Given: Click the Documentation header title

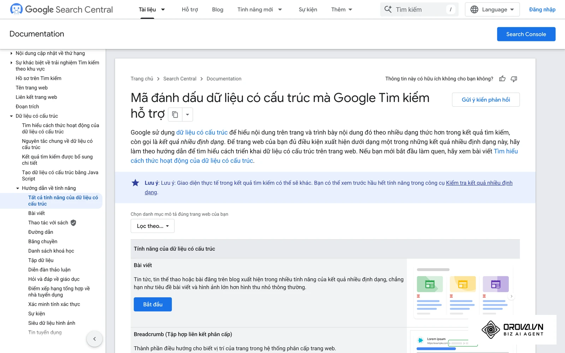Looking at the screenshot, I should (37, 34).
